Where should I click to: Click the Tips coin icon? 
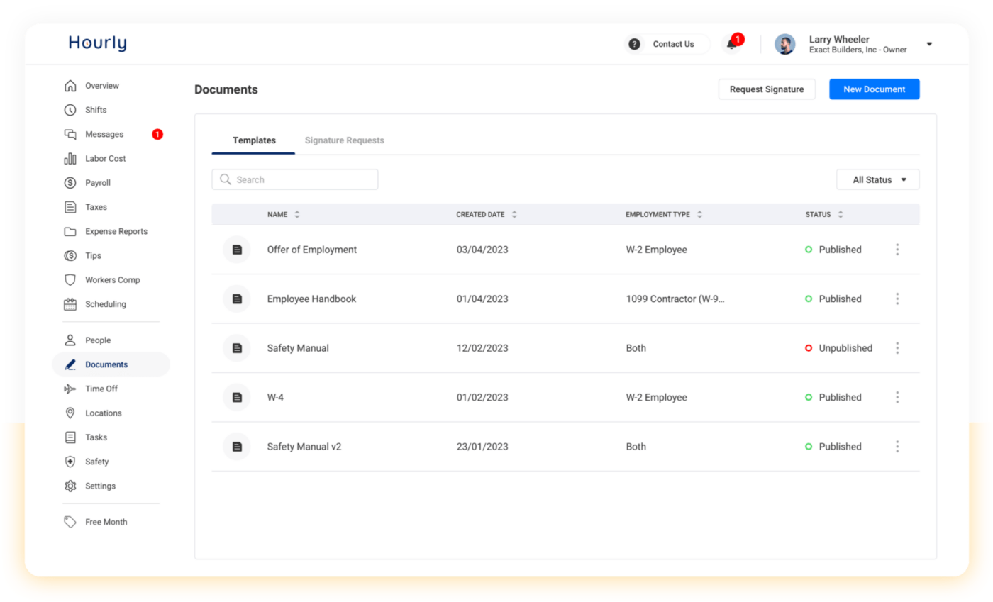(70, 256)
